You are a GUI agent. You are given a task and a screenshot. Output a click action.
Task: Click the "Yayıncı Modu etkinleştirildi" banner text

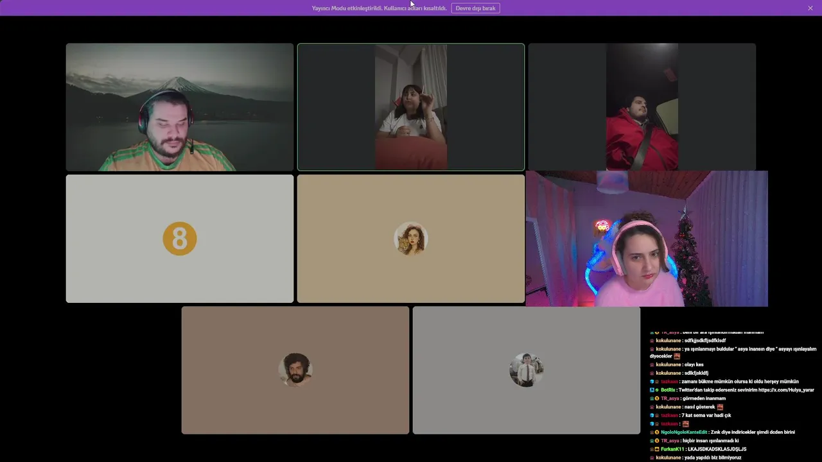(x=379, y=8)
